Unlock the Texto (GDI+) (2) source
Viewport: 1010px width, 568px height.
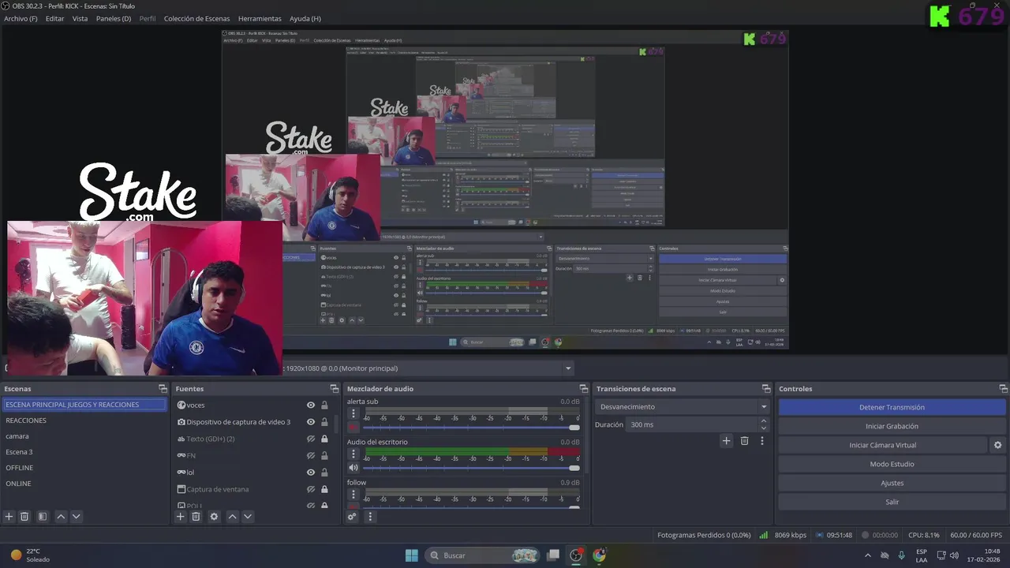pyautogui.click(x=324, y=439)
